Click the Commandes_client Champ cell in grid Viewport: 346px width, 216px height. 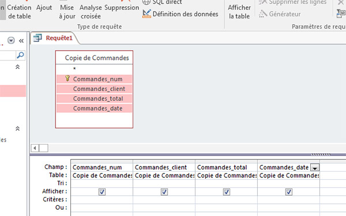164,167
